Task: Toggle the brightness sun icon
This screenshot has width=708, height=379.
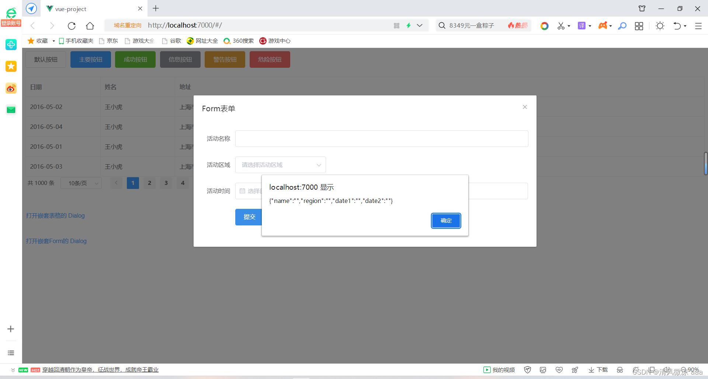Action: [660, 26]
